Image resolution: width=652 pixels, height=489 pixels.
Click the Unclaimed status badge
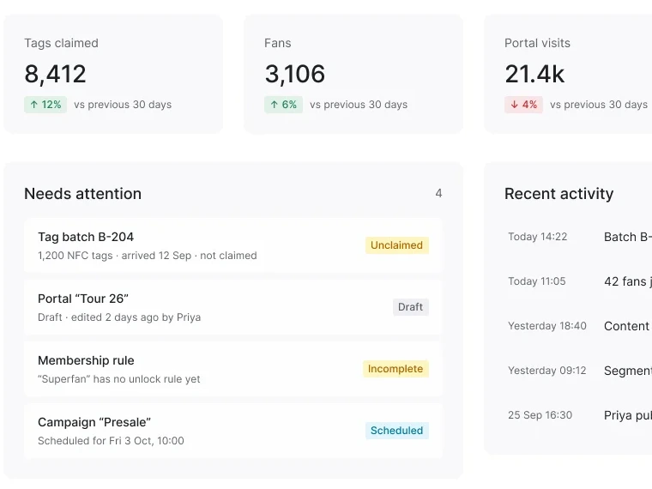click(x=396, y=245)
